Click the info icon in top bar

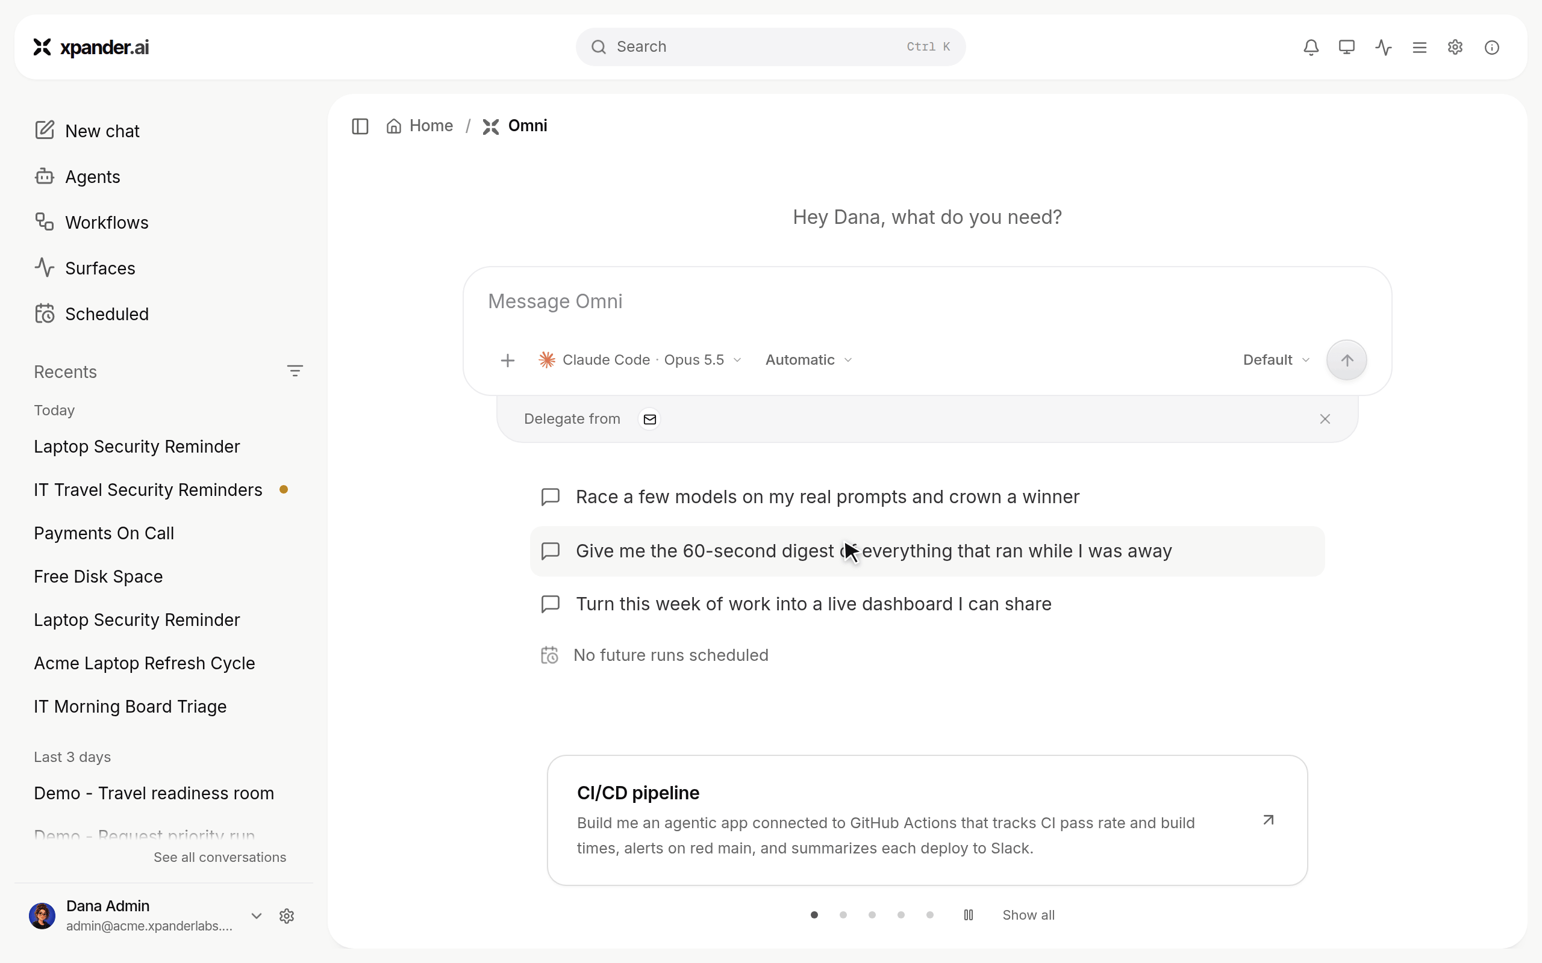click(1491, 47)
